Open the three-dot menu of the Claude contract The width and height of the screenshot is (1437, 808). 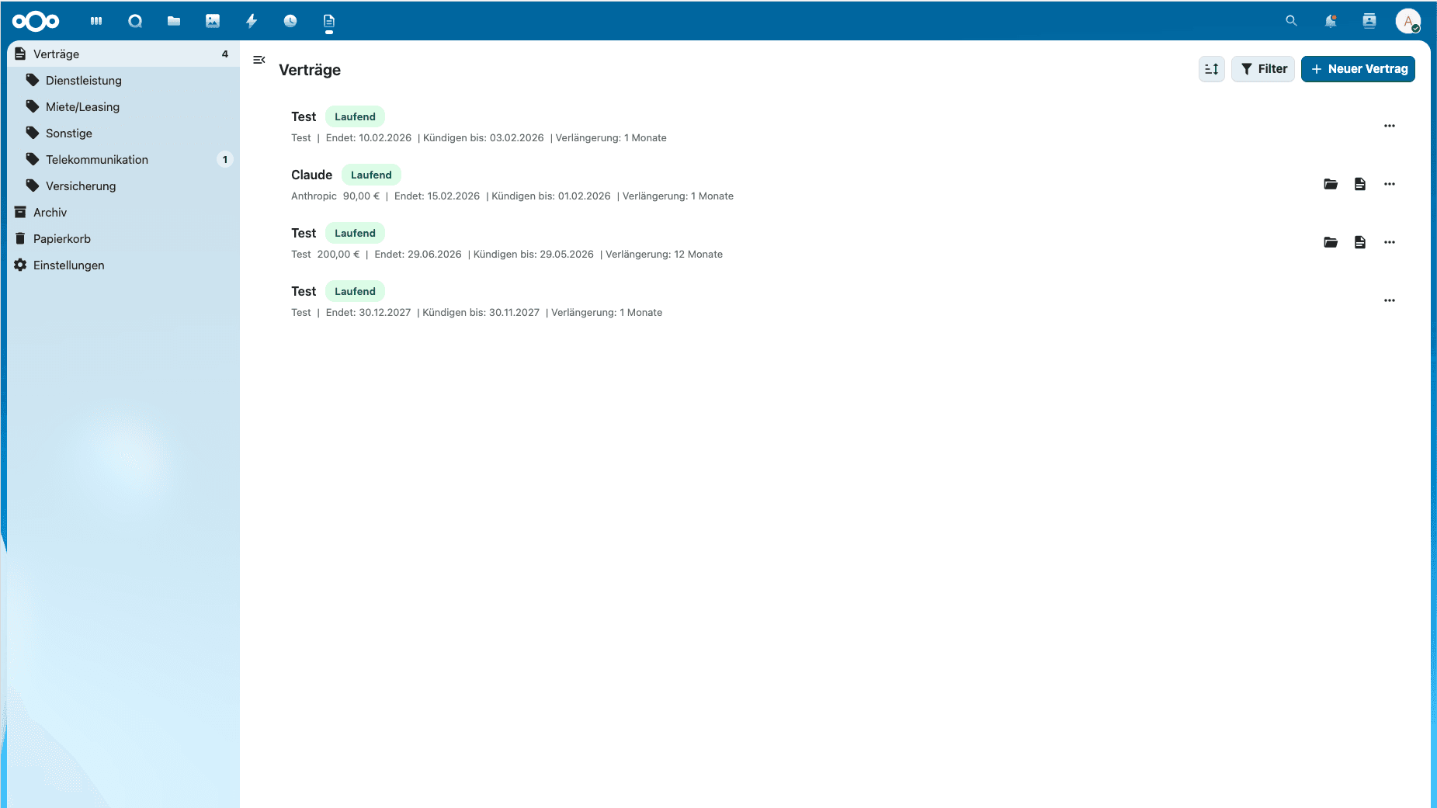[x=1390, y=184]
